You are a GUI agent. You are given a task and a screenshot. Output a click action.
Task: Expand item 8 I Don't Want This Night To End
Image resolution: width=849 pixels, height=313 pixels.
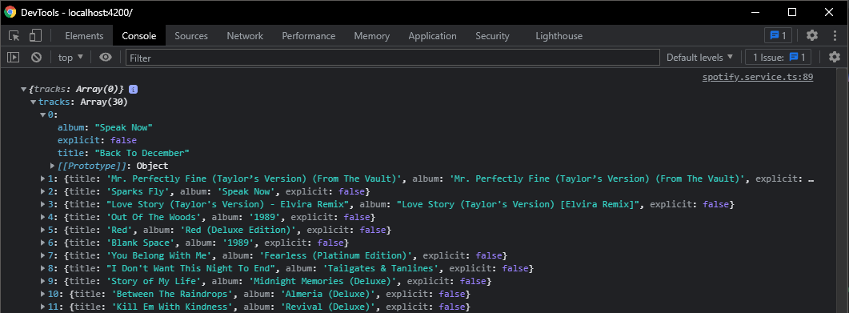42,269
